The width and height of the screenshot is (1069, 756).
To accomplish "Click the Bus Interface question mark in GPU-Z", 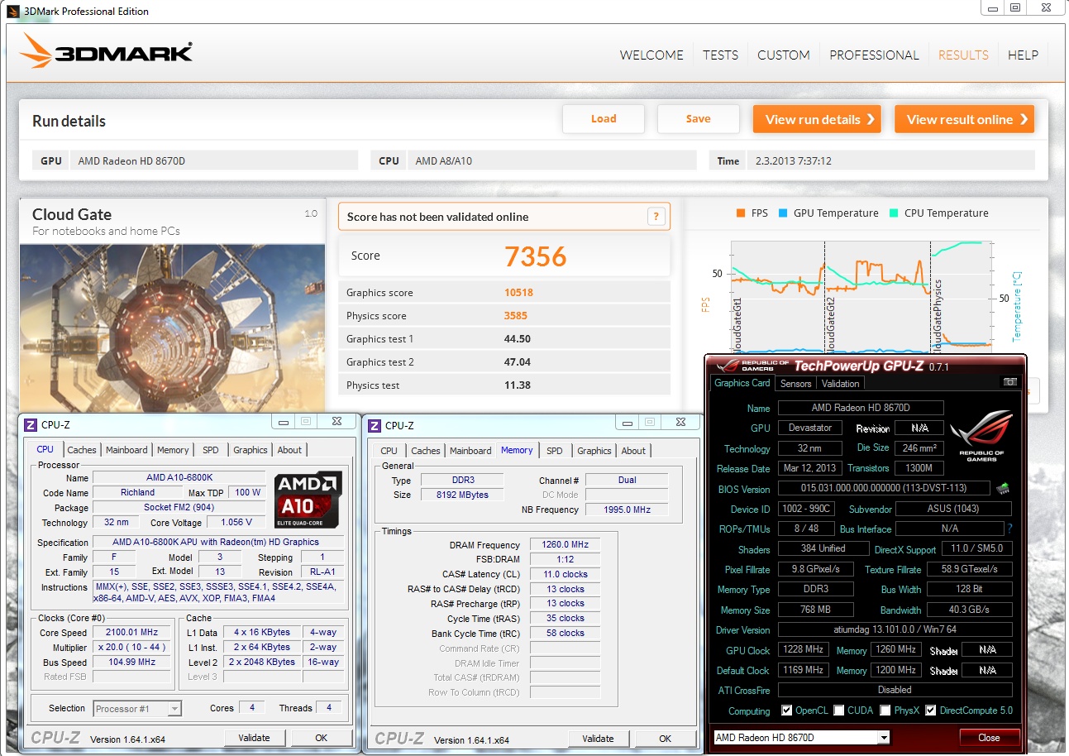I will tap(1009, 529).
